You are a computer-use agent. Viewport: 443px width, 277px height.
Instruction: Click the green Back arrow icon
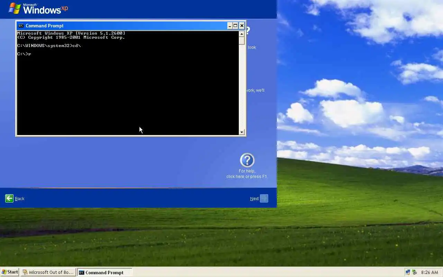9,198
